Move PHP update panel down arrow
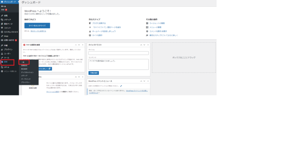Image resolution: width=286 pixels, height=161 pixels. tap(79, 45)
